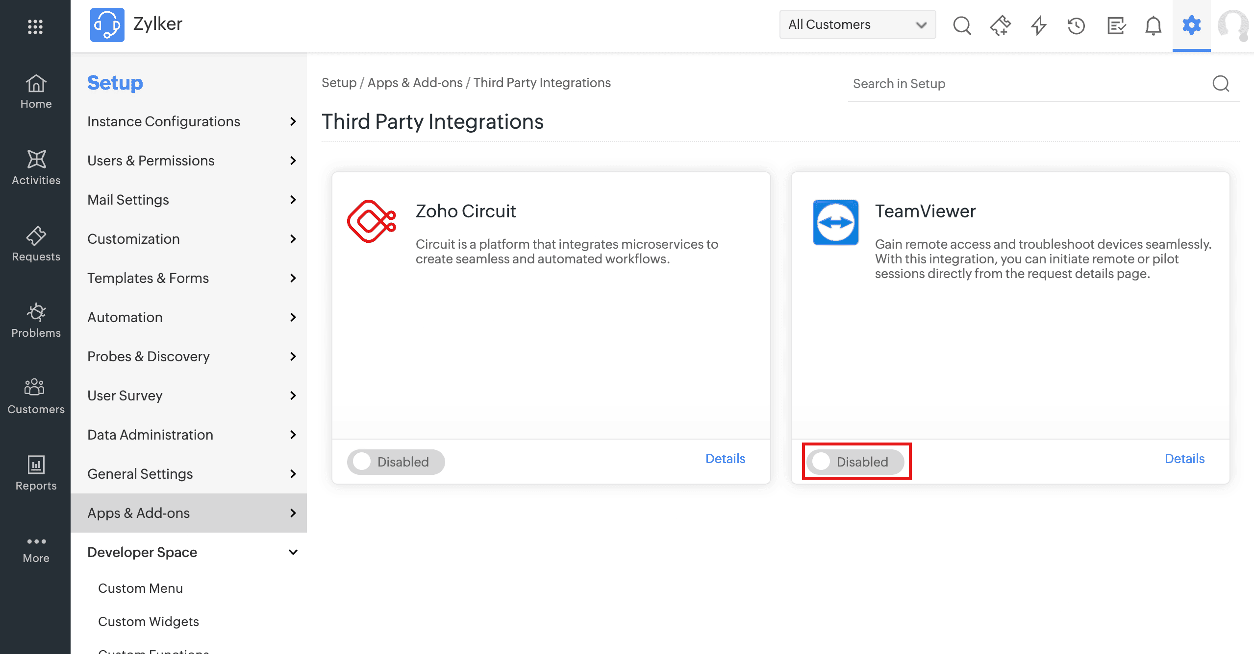Viewport: 1254px width, 654px height.
Task: Open the user profile avatar
Action: coord(1232,25)
